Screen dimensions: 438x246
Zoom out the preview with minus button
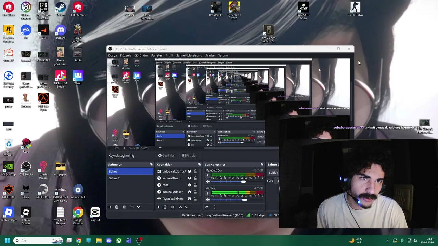pyautogui.click(x=109, y=148)
